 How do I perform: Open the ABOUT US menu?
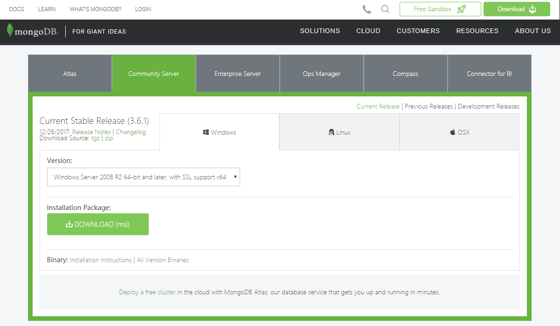pyautogui.click(x=533, y=31)
